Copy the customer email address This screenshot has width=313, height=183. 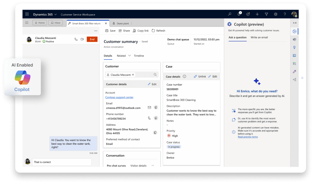click(155, 108)
